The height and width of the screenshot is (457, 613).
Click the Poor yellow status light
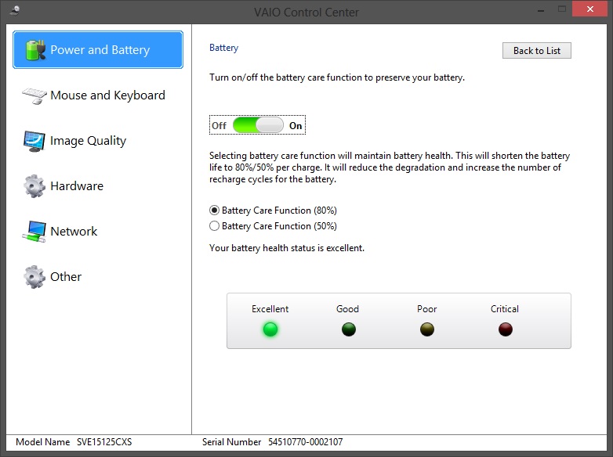[x=426, y=329]
